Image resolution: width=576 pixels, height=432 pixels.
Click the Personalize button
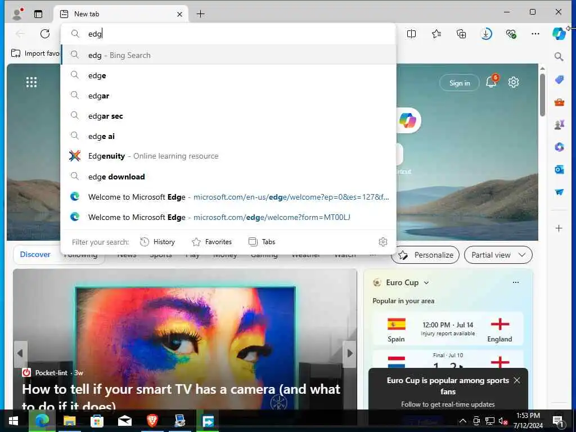point(425,255)
